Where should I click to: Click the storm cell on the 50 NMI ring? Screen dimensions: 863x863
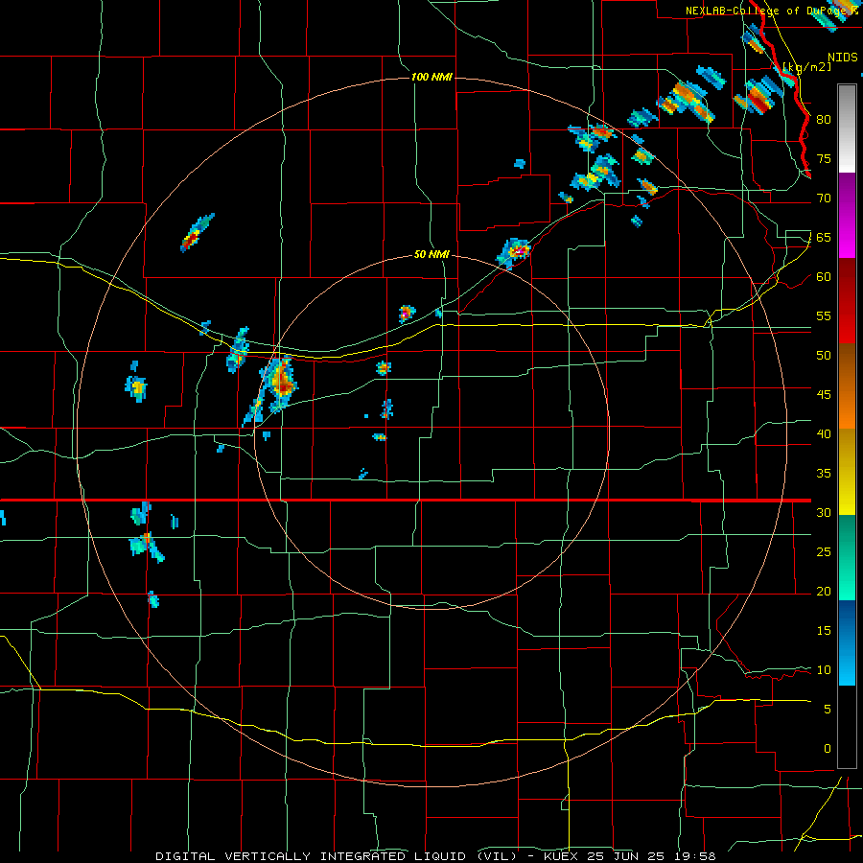point(514,252)
